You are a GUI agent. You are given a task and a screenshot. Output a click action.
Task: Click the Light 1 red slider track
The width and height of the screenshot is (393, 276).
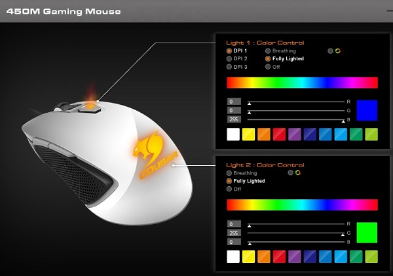[296, 102]
